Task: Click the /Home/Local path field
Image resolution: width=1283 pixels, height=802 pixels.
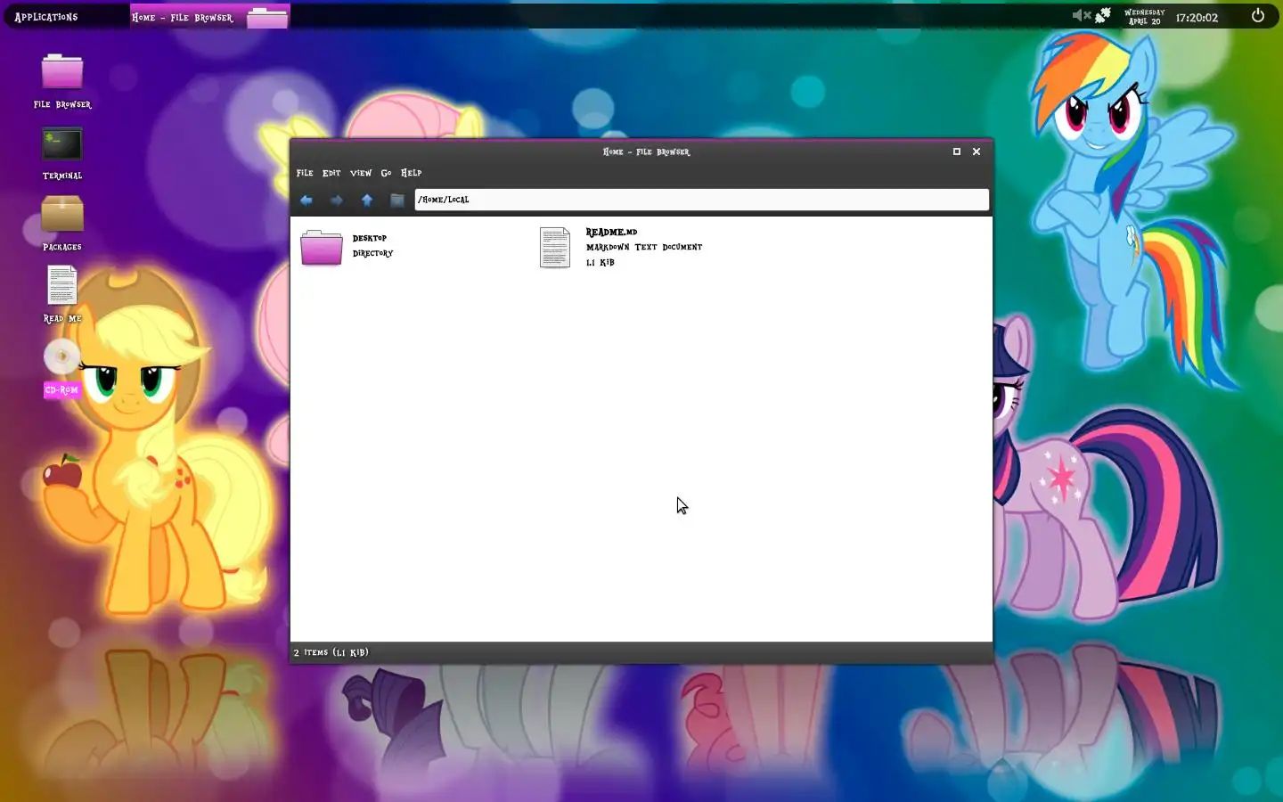Action: [x=702, y=200]
